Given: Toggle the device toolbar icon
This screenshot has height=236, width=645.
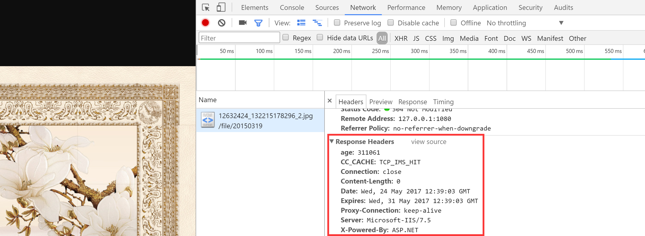Looking at the screenshot, I should 221,8.
